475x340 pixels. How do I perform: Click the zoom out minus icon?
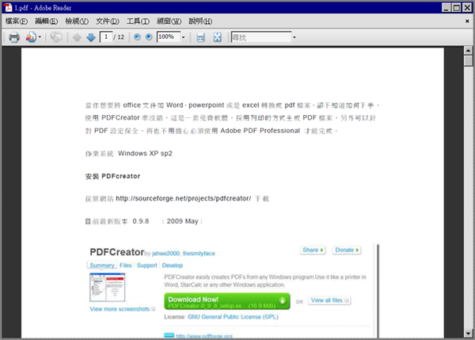tap(137, 37)
